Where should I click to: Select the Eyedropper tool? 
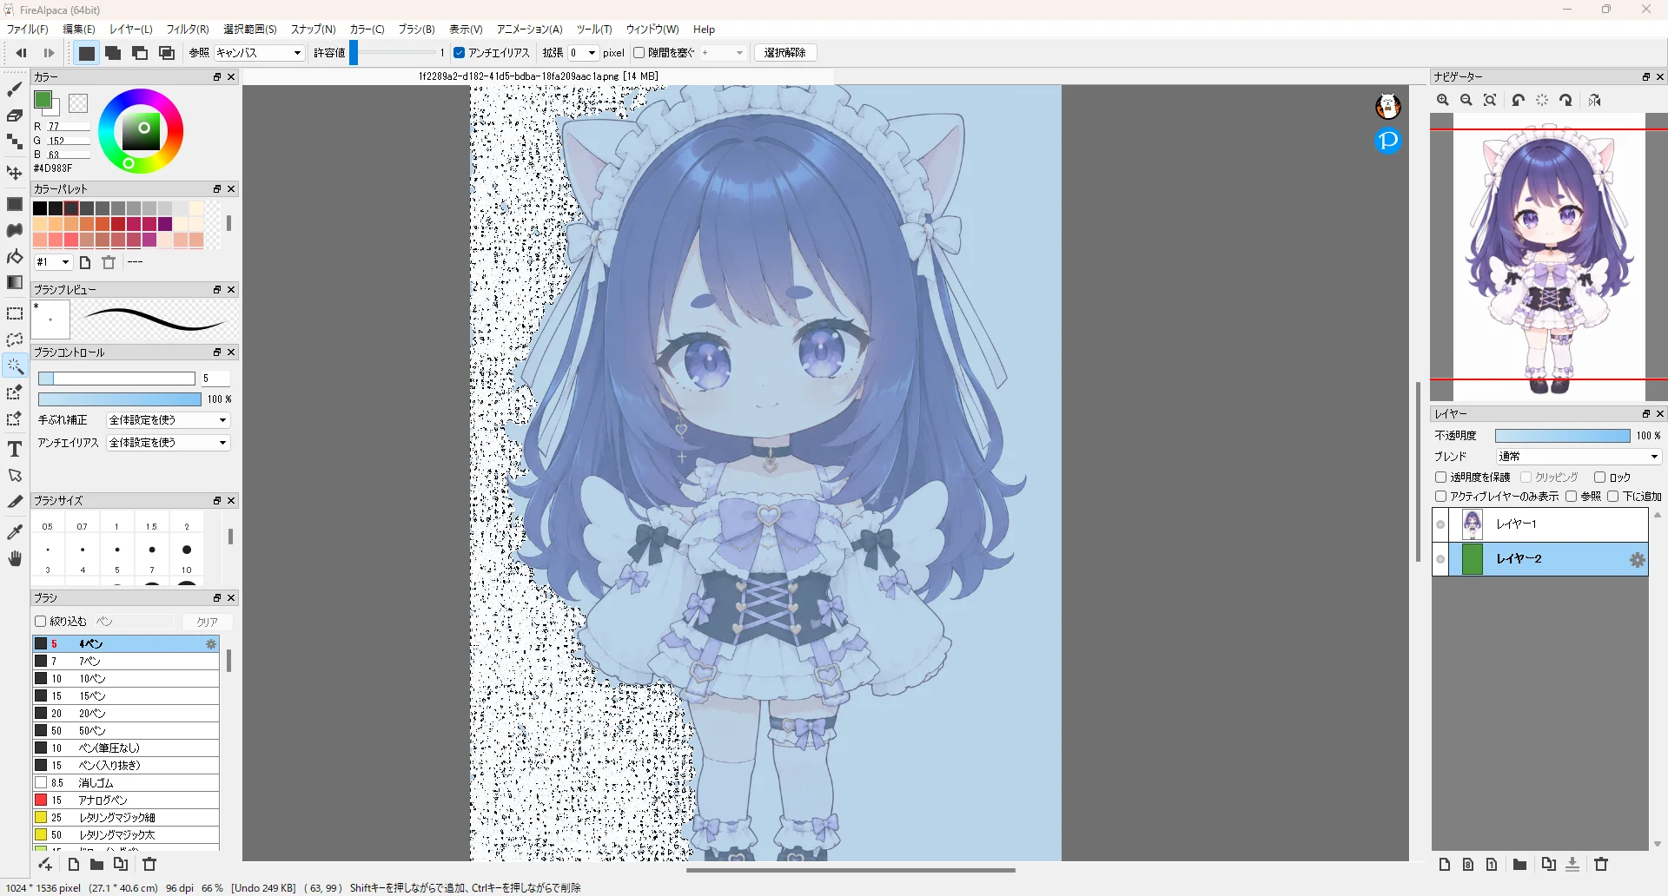point(15,531)
